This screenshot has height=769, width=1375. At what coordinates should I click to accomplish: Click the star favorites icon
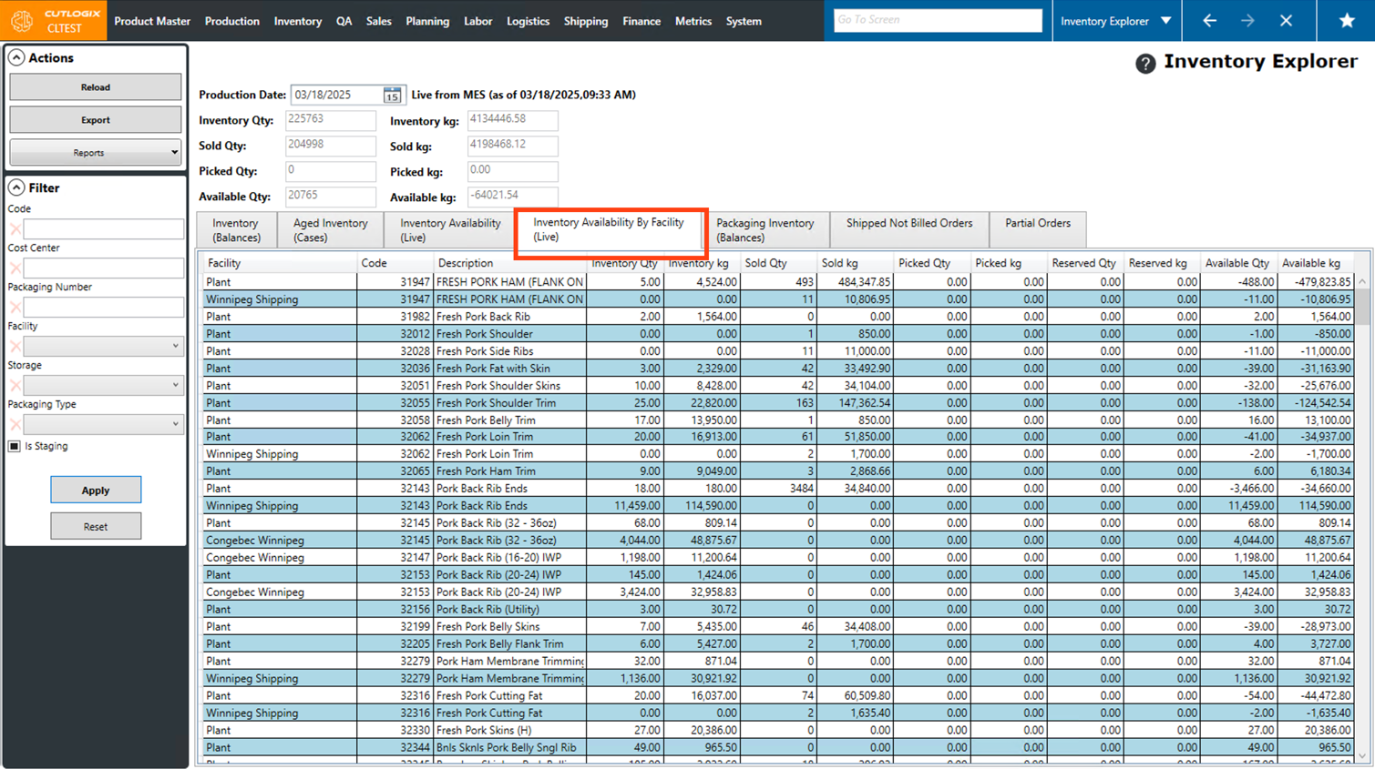click(x=1346, y=21)
